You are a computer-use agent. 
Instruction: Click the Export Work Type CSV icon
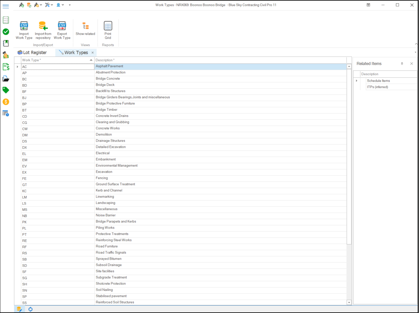pyautogui.click(x=62, y=26)
